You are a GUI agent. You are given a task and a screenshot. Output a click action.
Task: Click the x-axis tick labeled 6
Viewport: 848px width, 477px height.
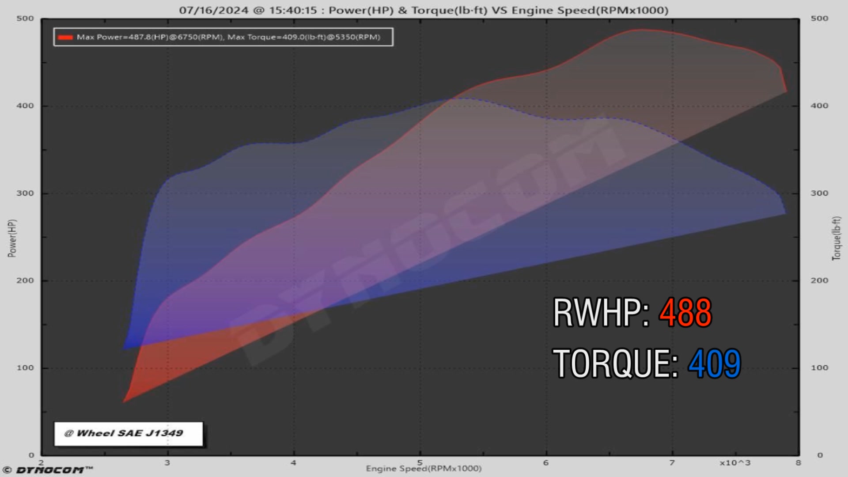(x=546, y=463)
